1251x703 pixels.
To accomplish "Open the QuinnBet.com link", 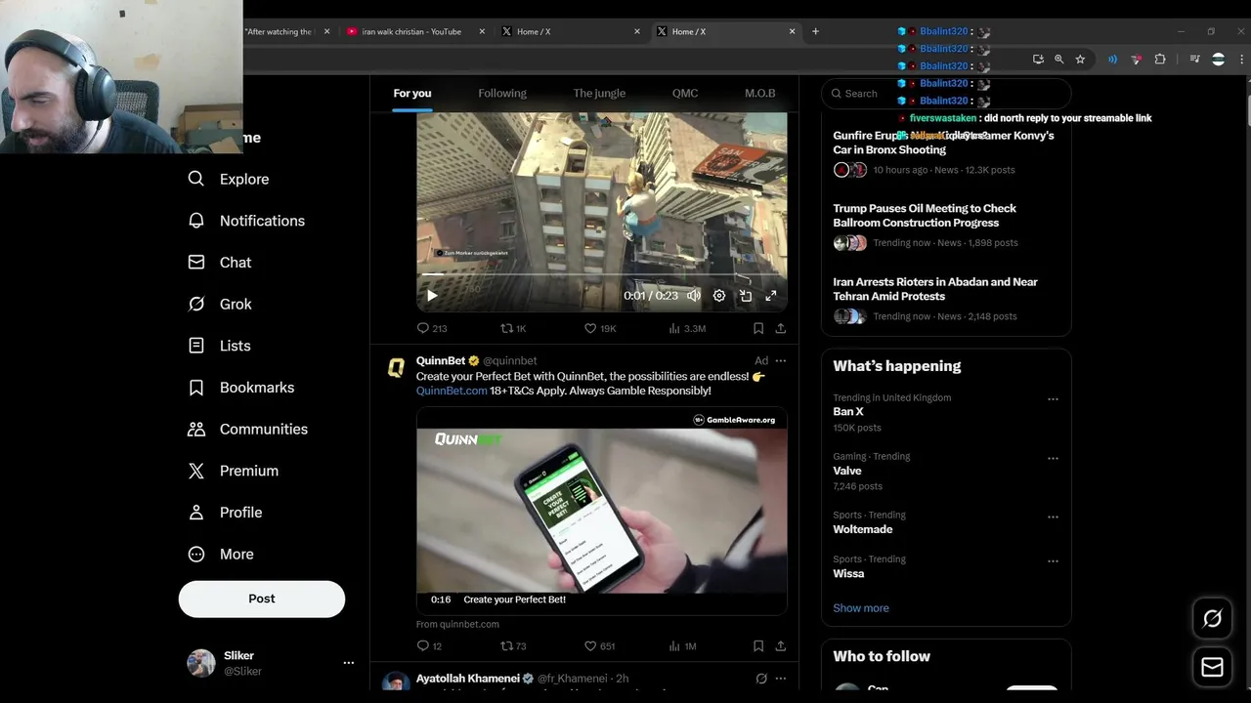I will 452,391.
